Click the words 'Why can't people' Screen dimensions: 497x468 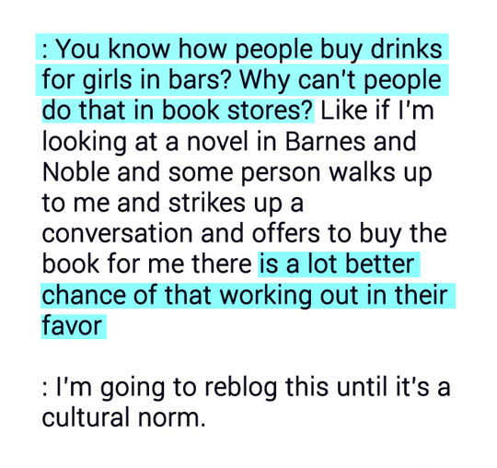click(341, 80)
